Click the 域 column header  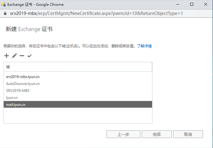tap(78, 67)
